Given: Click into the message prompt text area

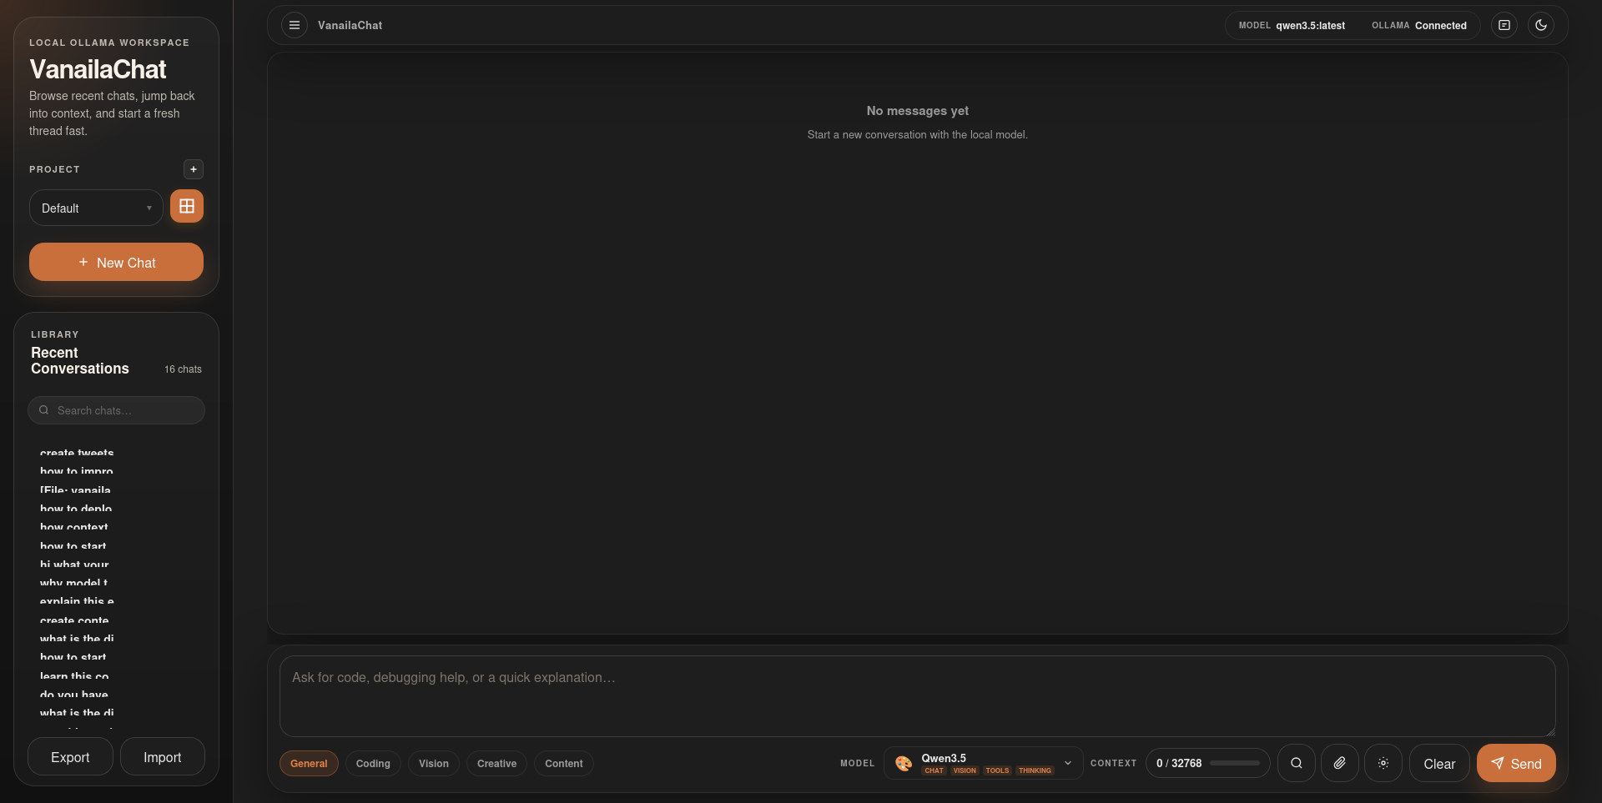Looking at the screenshot, I should coord(918,695).
